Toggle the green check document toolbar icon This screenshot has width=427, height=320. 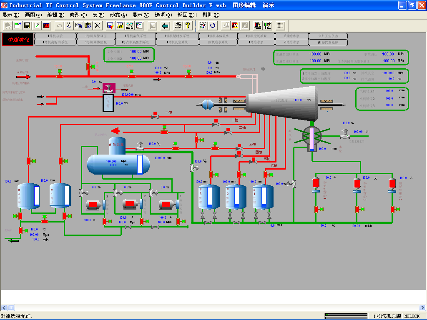point(37,25)
